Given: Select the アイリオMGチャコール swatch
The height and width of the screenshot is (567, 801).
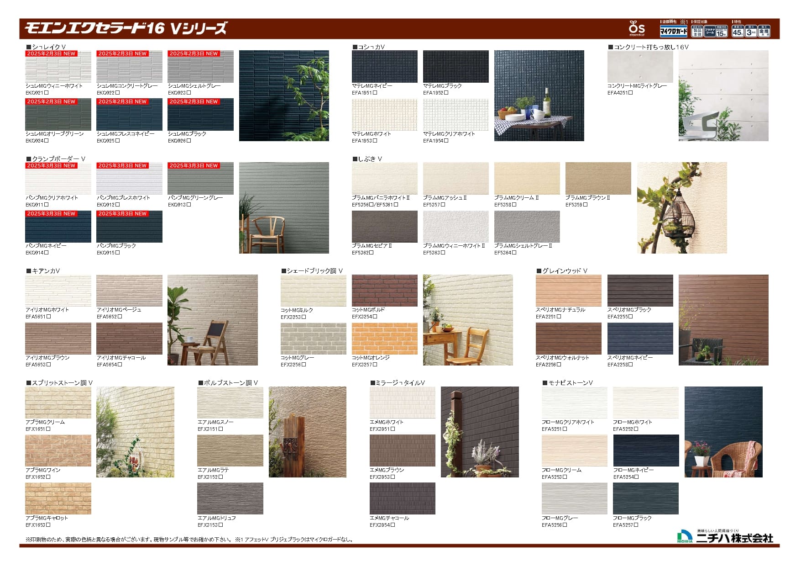Looking at the screenshot, I should pyautogui.click(x=129, y=338).
